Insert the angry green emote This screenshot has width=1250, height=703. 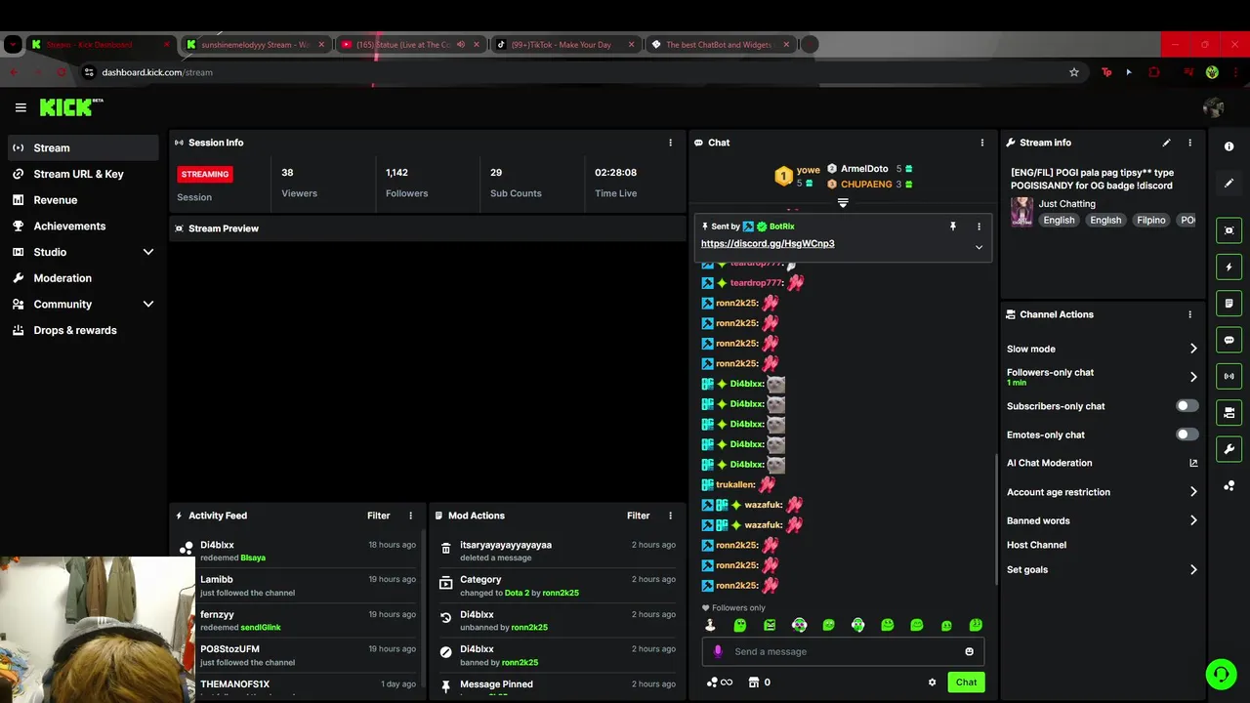pos(770,625)
